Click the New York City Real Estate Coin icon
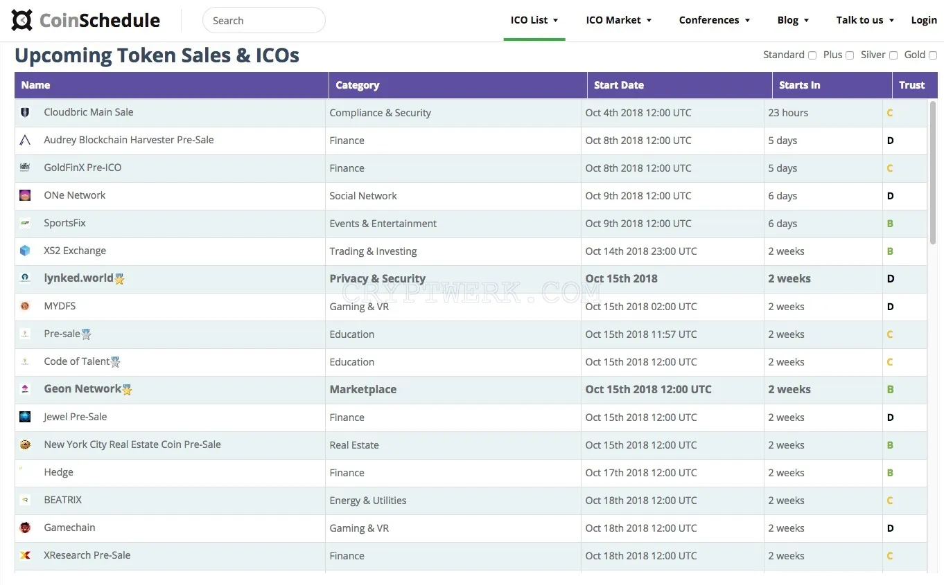944x585 pixels. coord(25,444)
